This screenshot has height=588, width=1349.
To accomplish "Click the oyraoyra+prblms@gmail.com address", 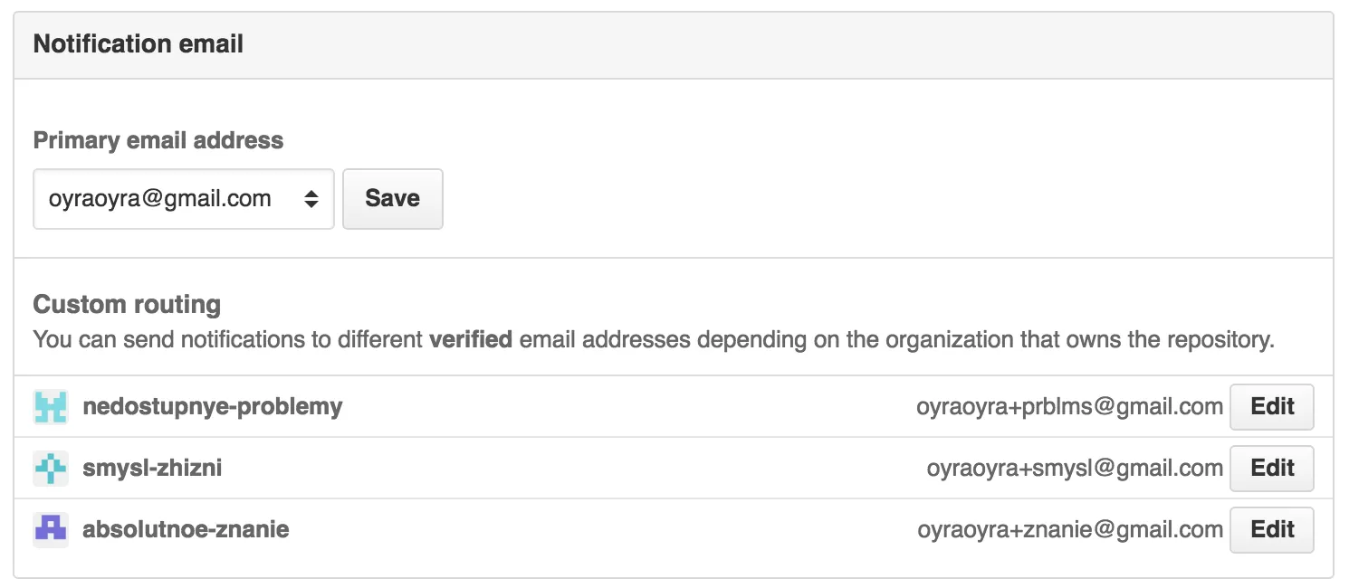I will 1069,407.
